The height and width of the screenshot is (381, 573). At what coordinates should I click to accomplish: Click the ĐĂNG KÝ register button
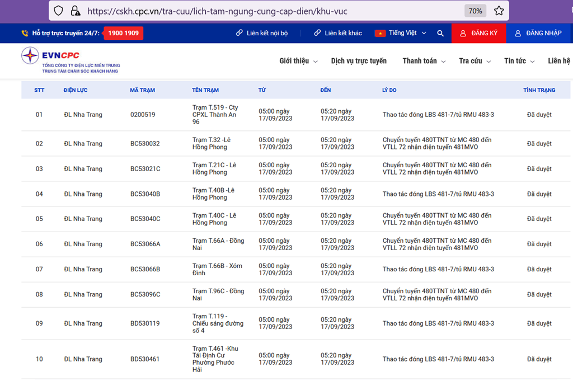(479, 33)
